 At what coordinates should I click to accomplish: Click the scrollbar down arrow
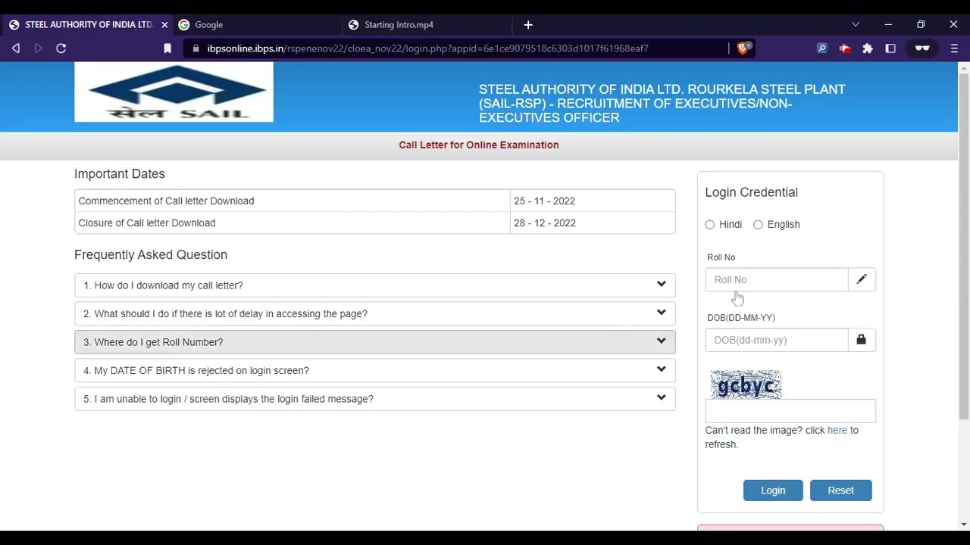(964, 525)
